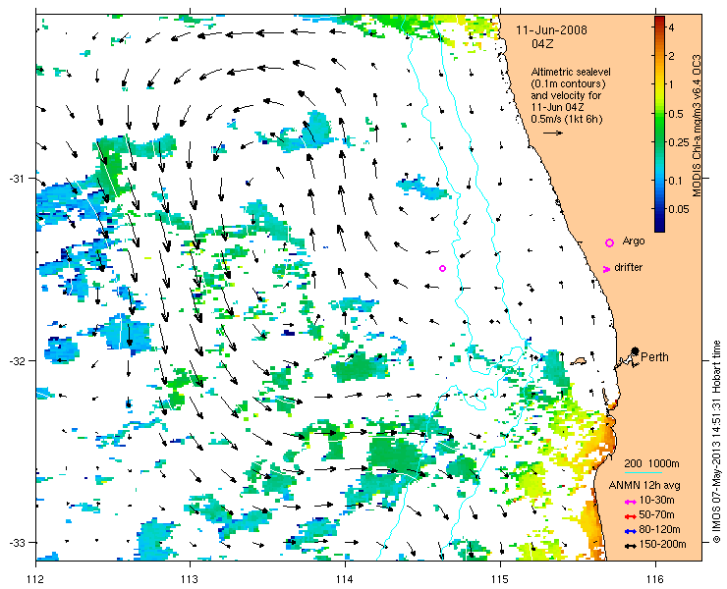Screen dimensions: 727x589
Task: Click the Argo magenta circle legend marker
Action: pos(609,242)
